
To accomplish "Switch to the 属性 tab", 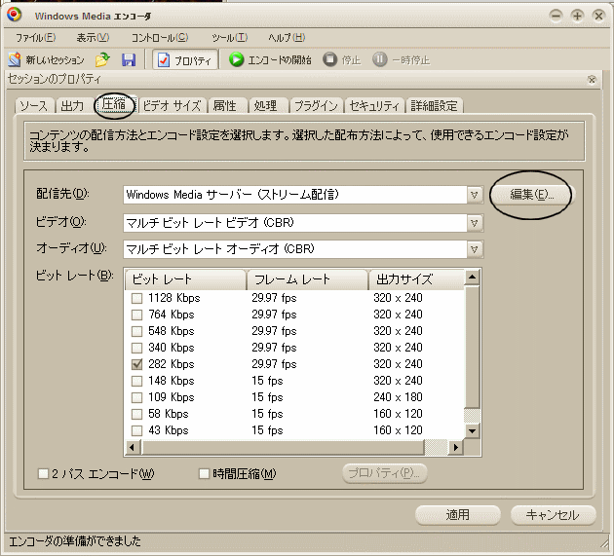I will (x=225, y=105).
